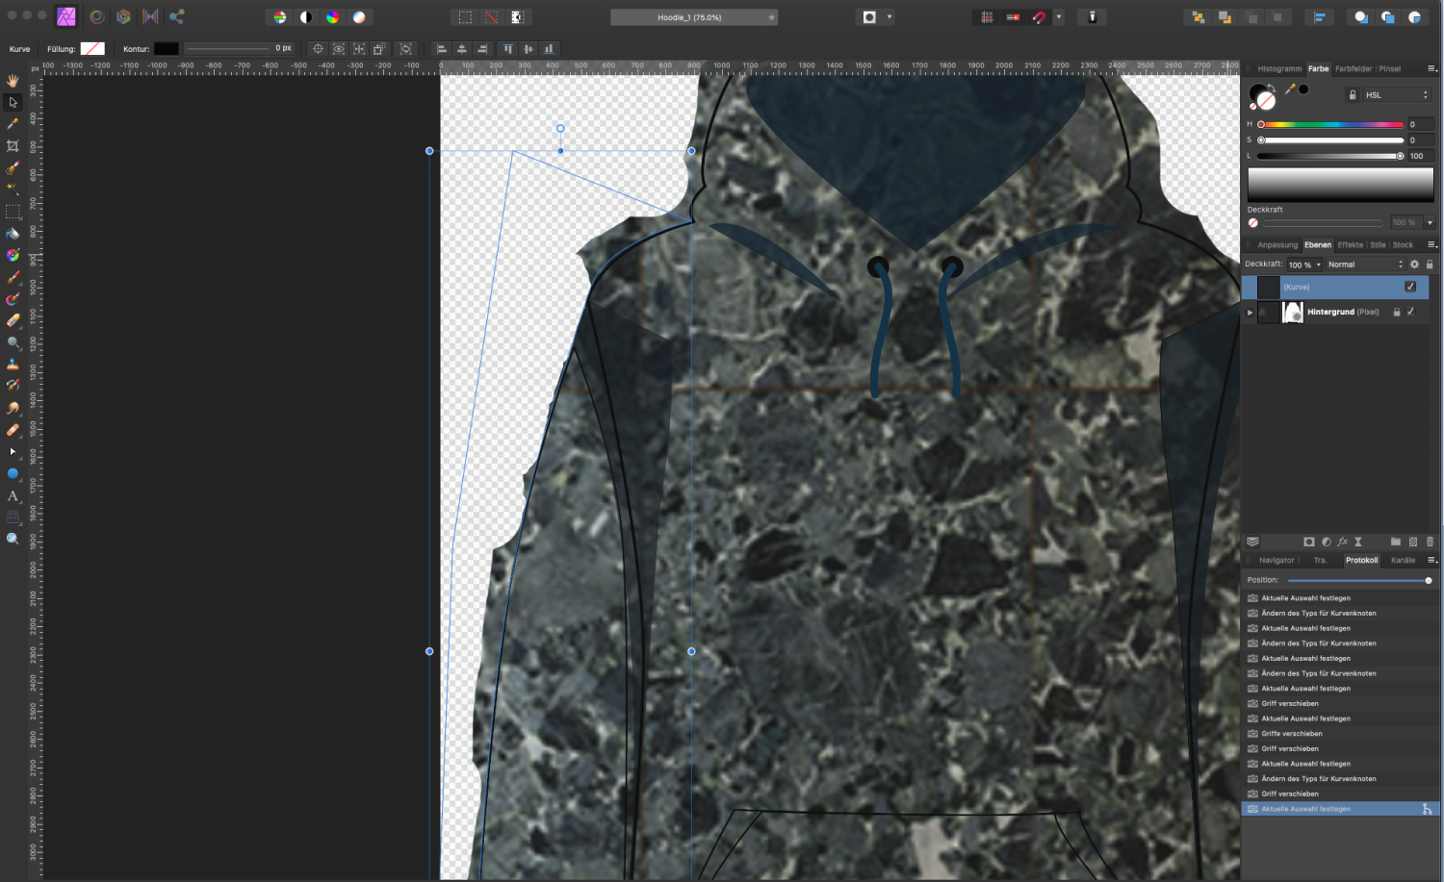Image resolution: width=1444 pixels, height=882 pixels.
Task: Expand the Hintergrund layer group
Action: pyautogui.click(x=1250, y=312)
